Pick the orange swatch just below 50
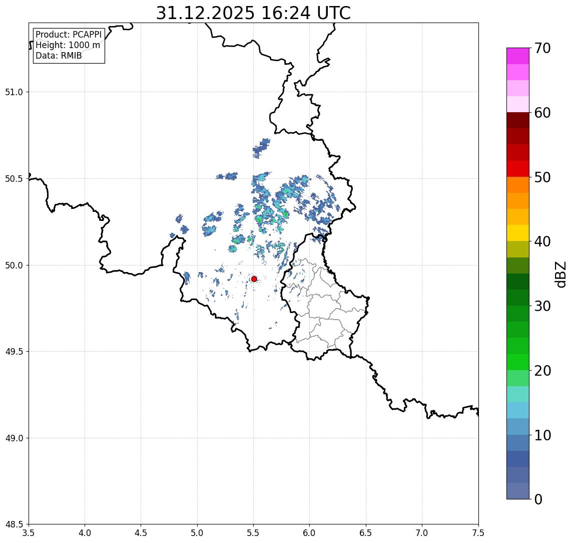The width and height of the screenshot is (573, 543). pyautogui.click(x=518, y=185)
